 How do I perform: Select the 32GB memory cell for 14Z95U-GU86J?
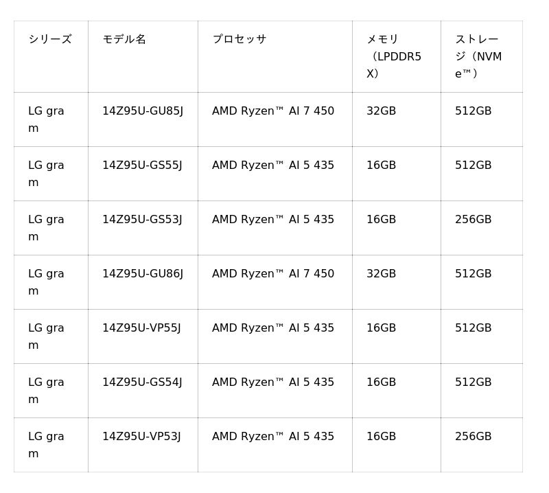point(381,274)
